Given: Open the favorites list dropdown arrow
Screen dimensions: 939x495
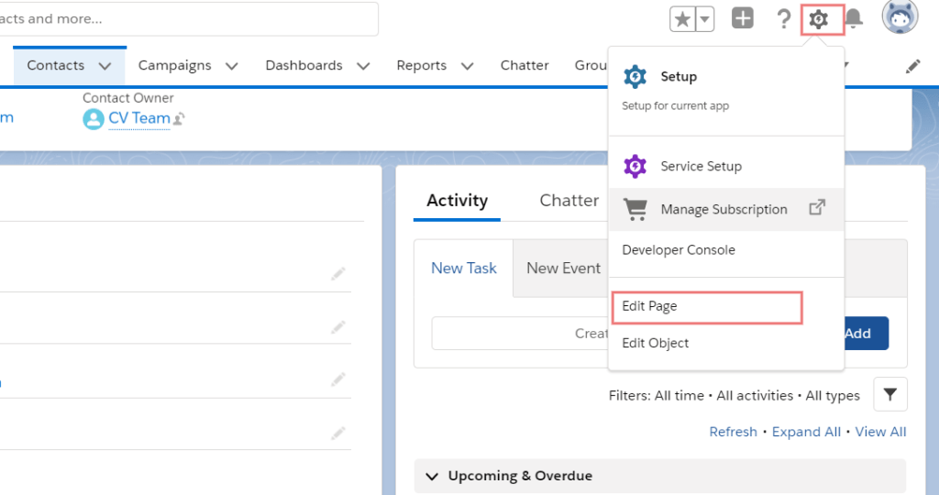Looking at the screenshot, I should (x=705, y=20).
